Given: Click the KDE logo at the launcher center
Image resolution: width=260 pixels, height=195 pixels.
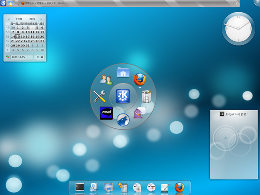Looking at the screenshot, I should pyautogui.click(x=123, y=96).
